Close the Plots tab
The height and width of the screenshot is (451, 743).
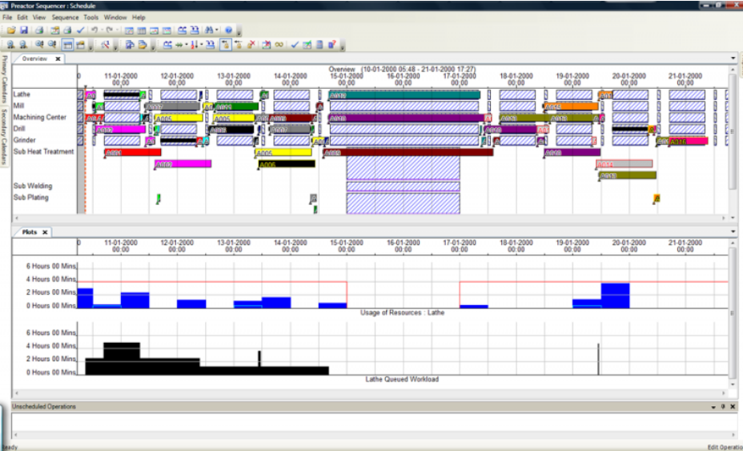[45, 232]
